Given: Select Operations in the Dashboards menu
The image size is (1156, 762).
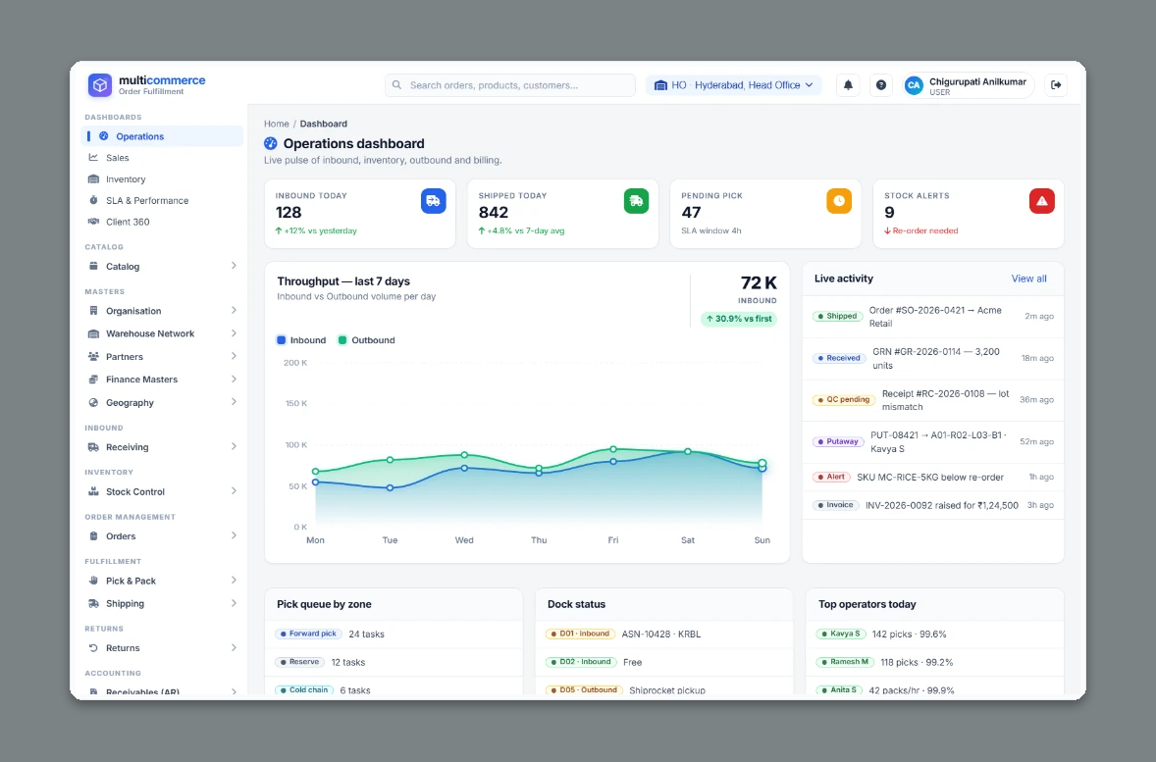Looking at the screenshot, I should coord(162,136).
